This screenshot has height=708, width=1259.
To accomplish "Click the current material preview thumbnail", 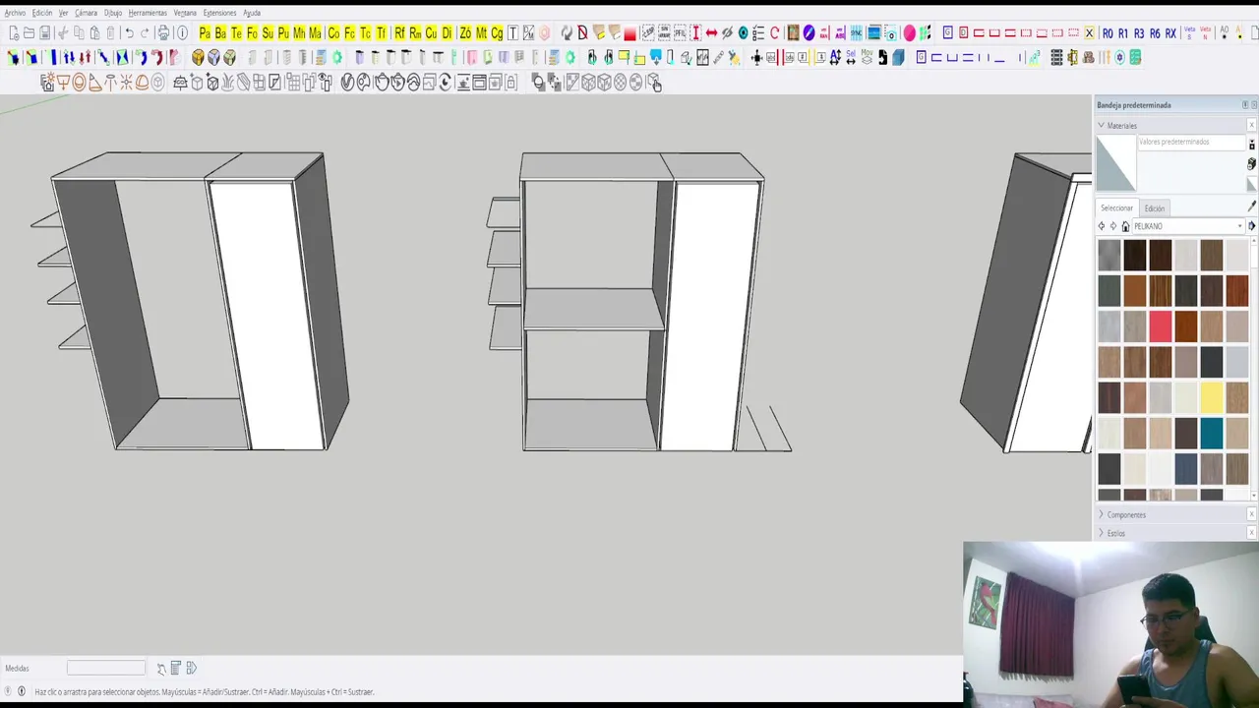I will [1116, 163].
